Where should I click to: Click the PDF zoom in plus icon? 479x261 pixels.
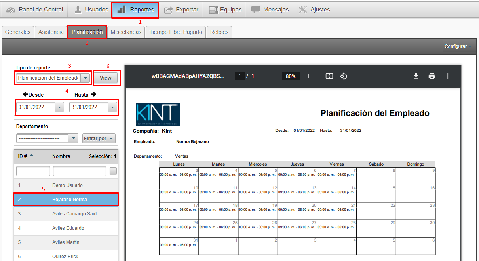pos(308,76)
